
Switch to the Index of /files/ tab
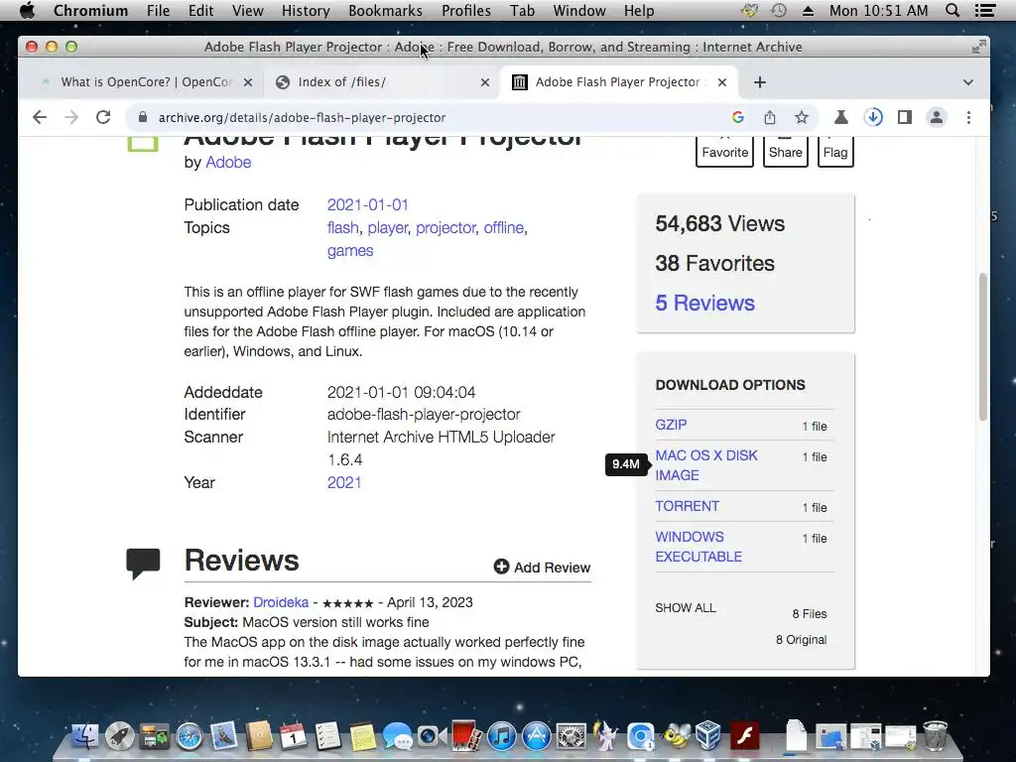point(381,82)
